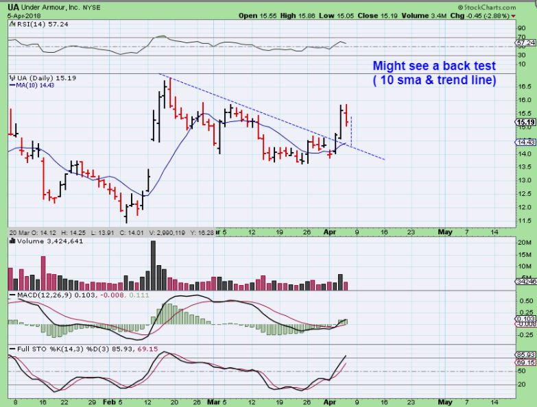
Task: Click the Volume panel histogram icon
Action: [x=12, y=241]
